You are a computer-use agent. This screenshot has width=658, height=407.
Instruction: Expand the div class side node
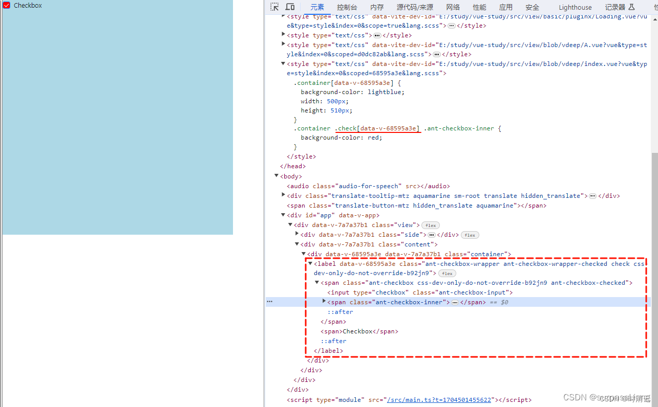(297, 234)
